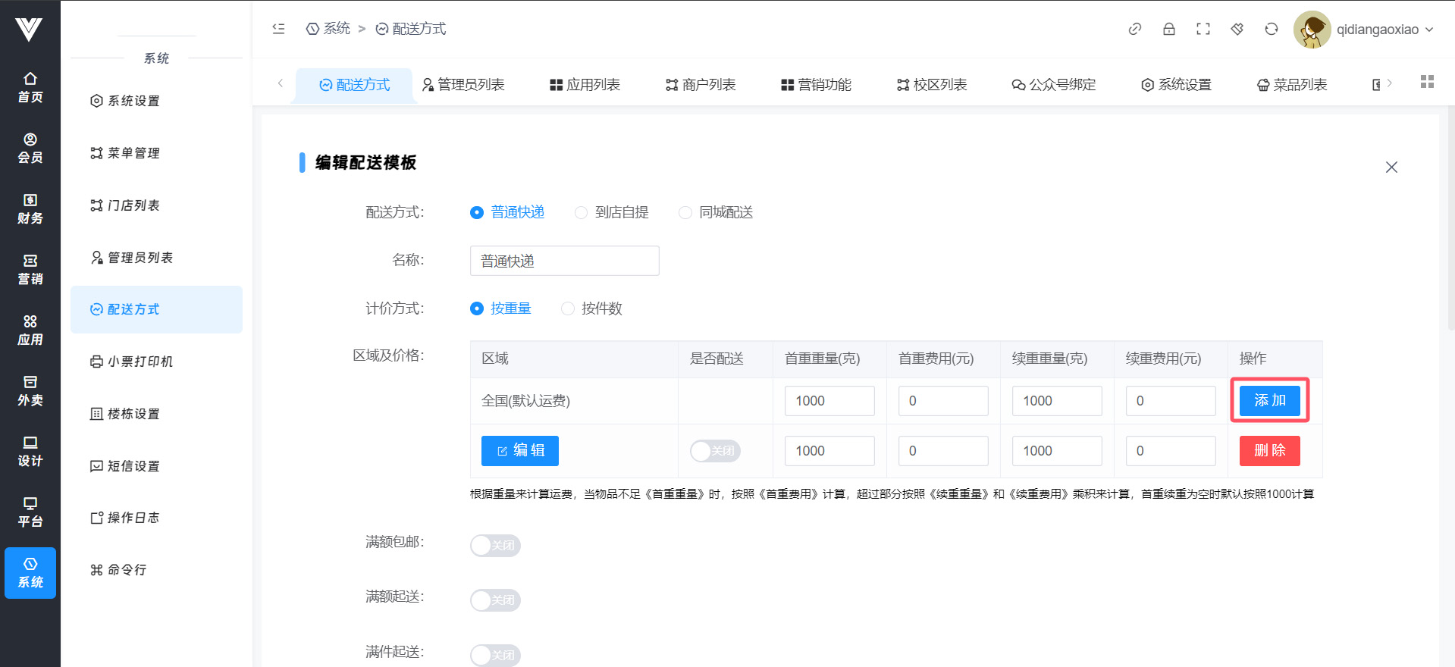Click the 名称 input field
1455x667 pixels.
pos(564,261)
